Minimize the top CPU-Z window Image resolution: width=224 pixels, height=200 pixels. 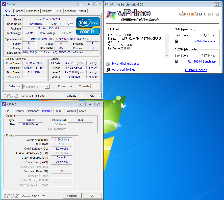click(81, 4)
